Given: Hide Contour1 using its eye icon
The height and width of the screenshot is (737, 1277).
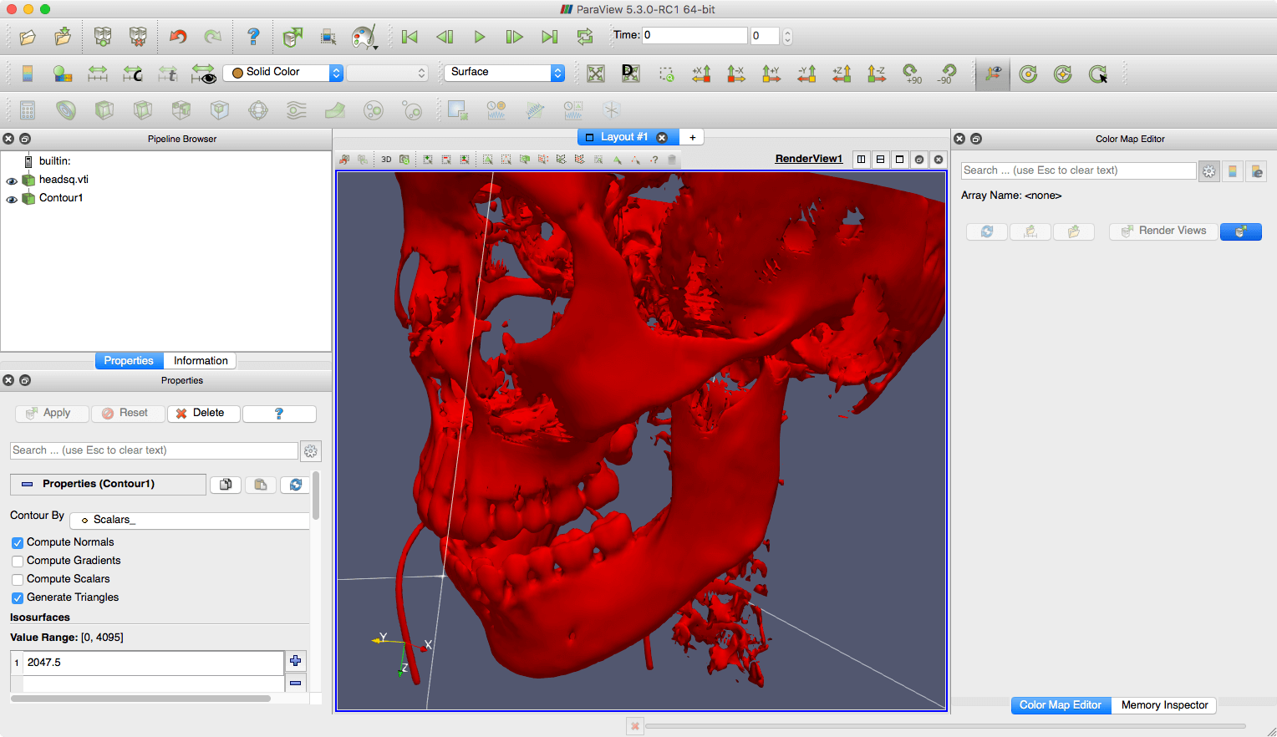Looking at the screenshot, I should [12, 199].
